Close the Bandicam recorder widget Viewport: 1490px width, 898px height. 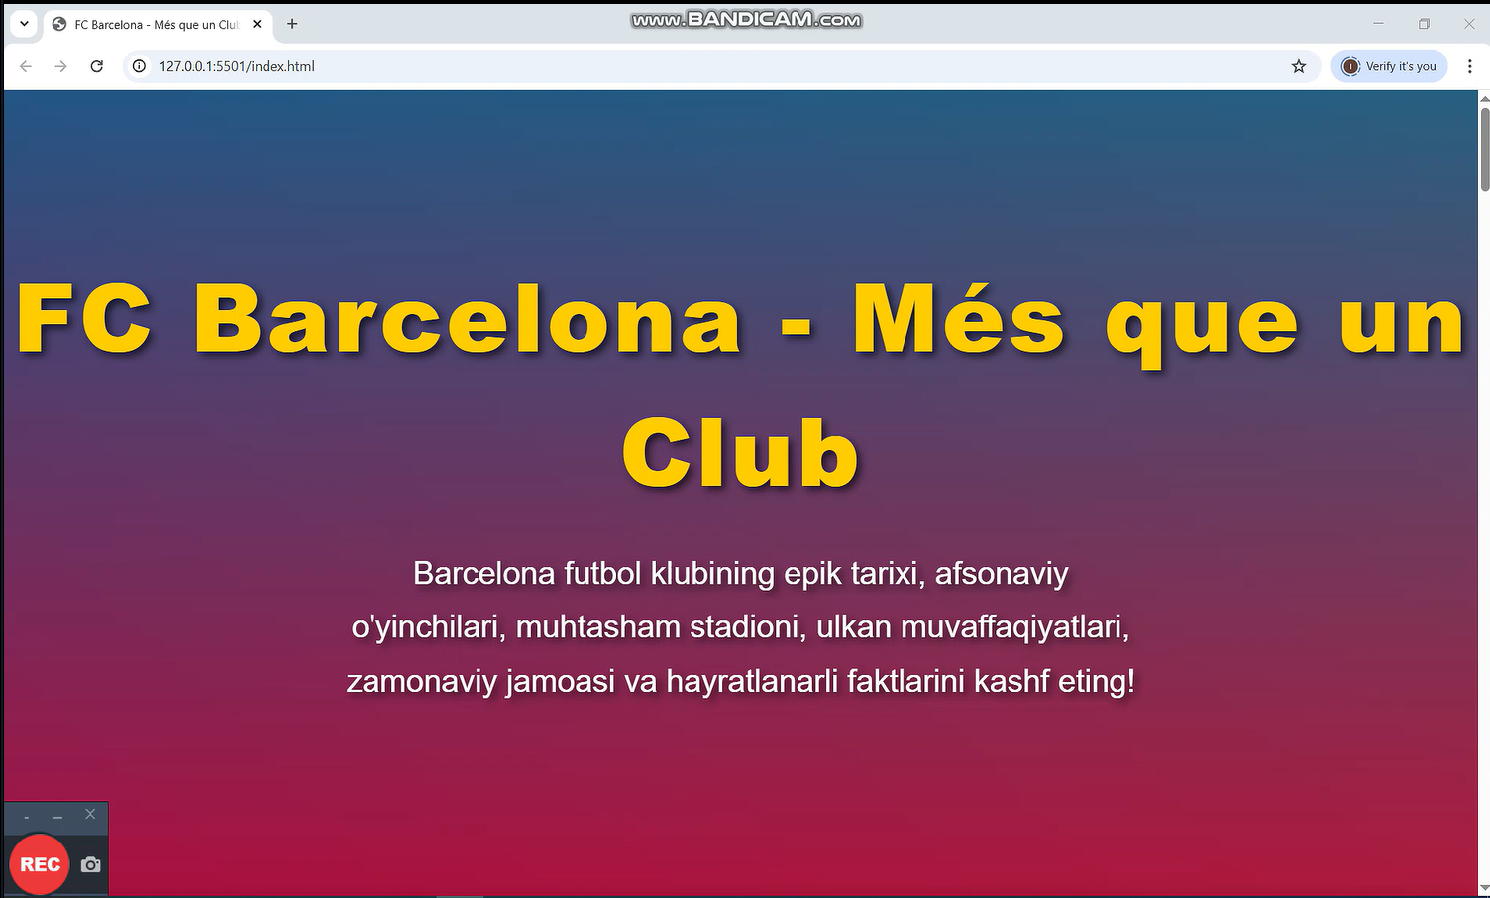click(90, 814)
